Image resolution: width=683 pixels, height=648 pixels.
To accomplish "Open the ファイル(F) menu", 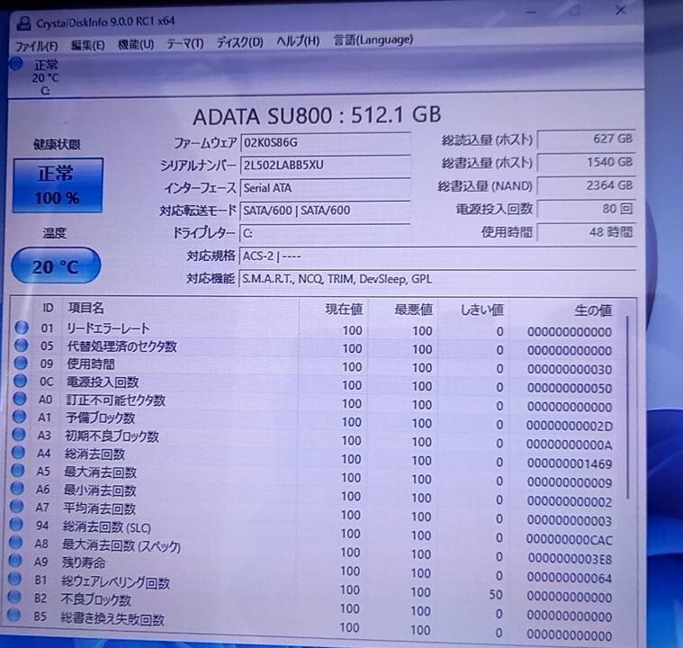I will coord(36,46).
